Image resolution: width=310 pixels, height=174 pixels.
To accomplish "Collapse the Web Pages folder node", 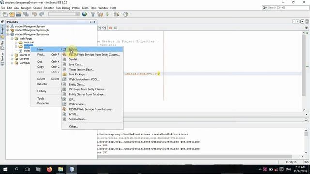I will (12, 39).
